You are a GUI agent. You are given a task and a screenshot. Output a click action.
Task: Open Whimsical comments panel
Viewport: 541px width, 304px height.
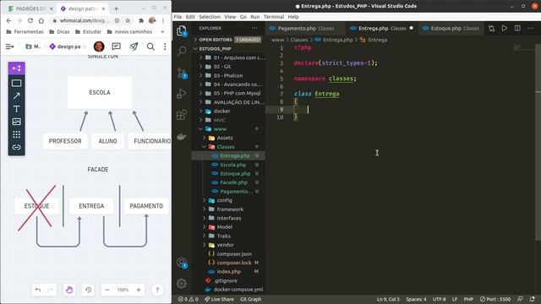pos(117,46)
